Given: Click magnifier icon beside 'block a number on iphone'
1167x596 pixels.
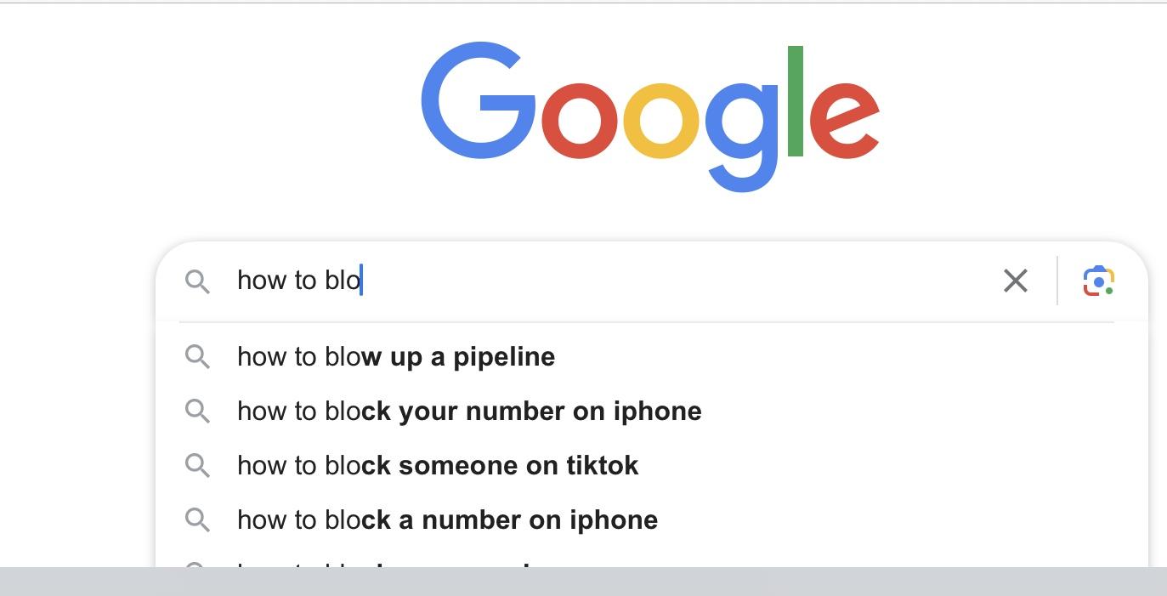Looking at the screenshot, I should point(197,520).
